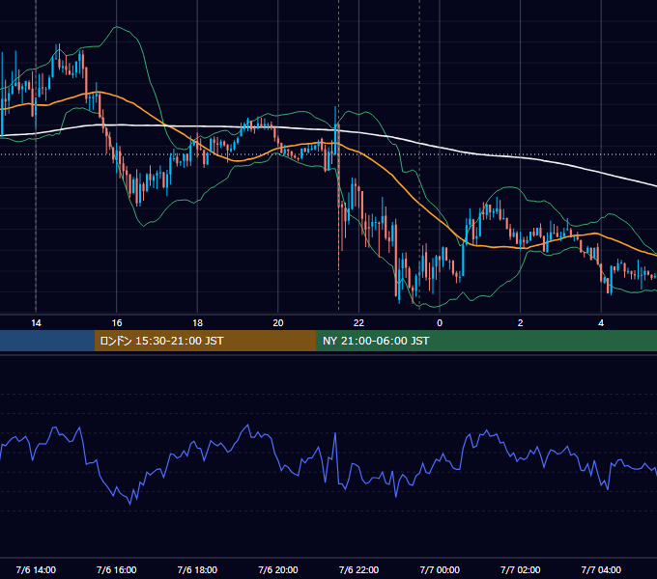Click the upper axis hour label 22

click(358, 323)
